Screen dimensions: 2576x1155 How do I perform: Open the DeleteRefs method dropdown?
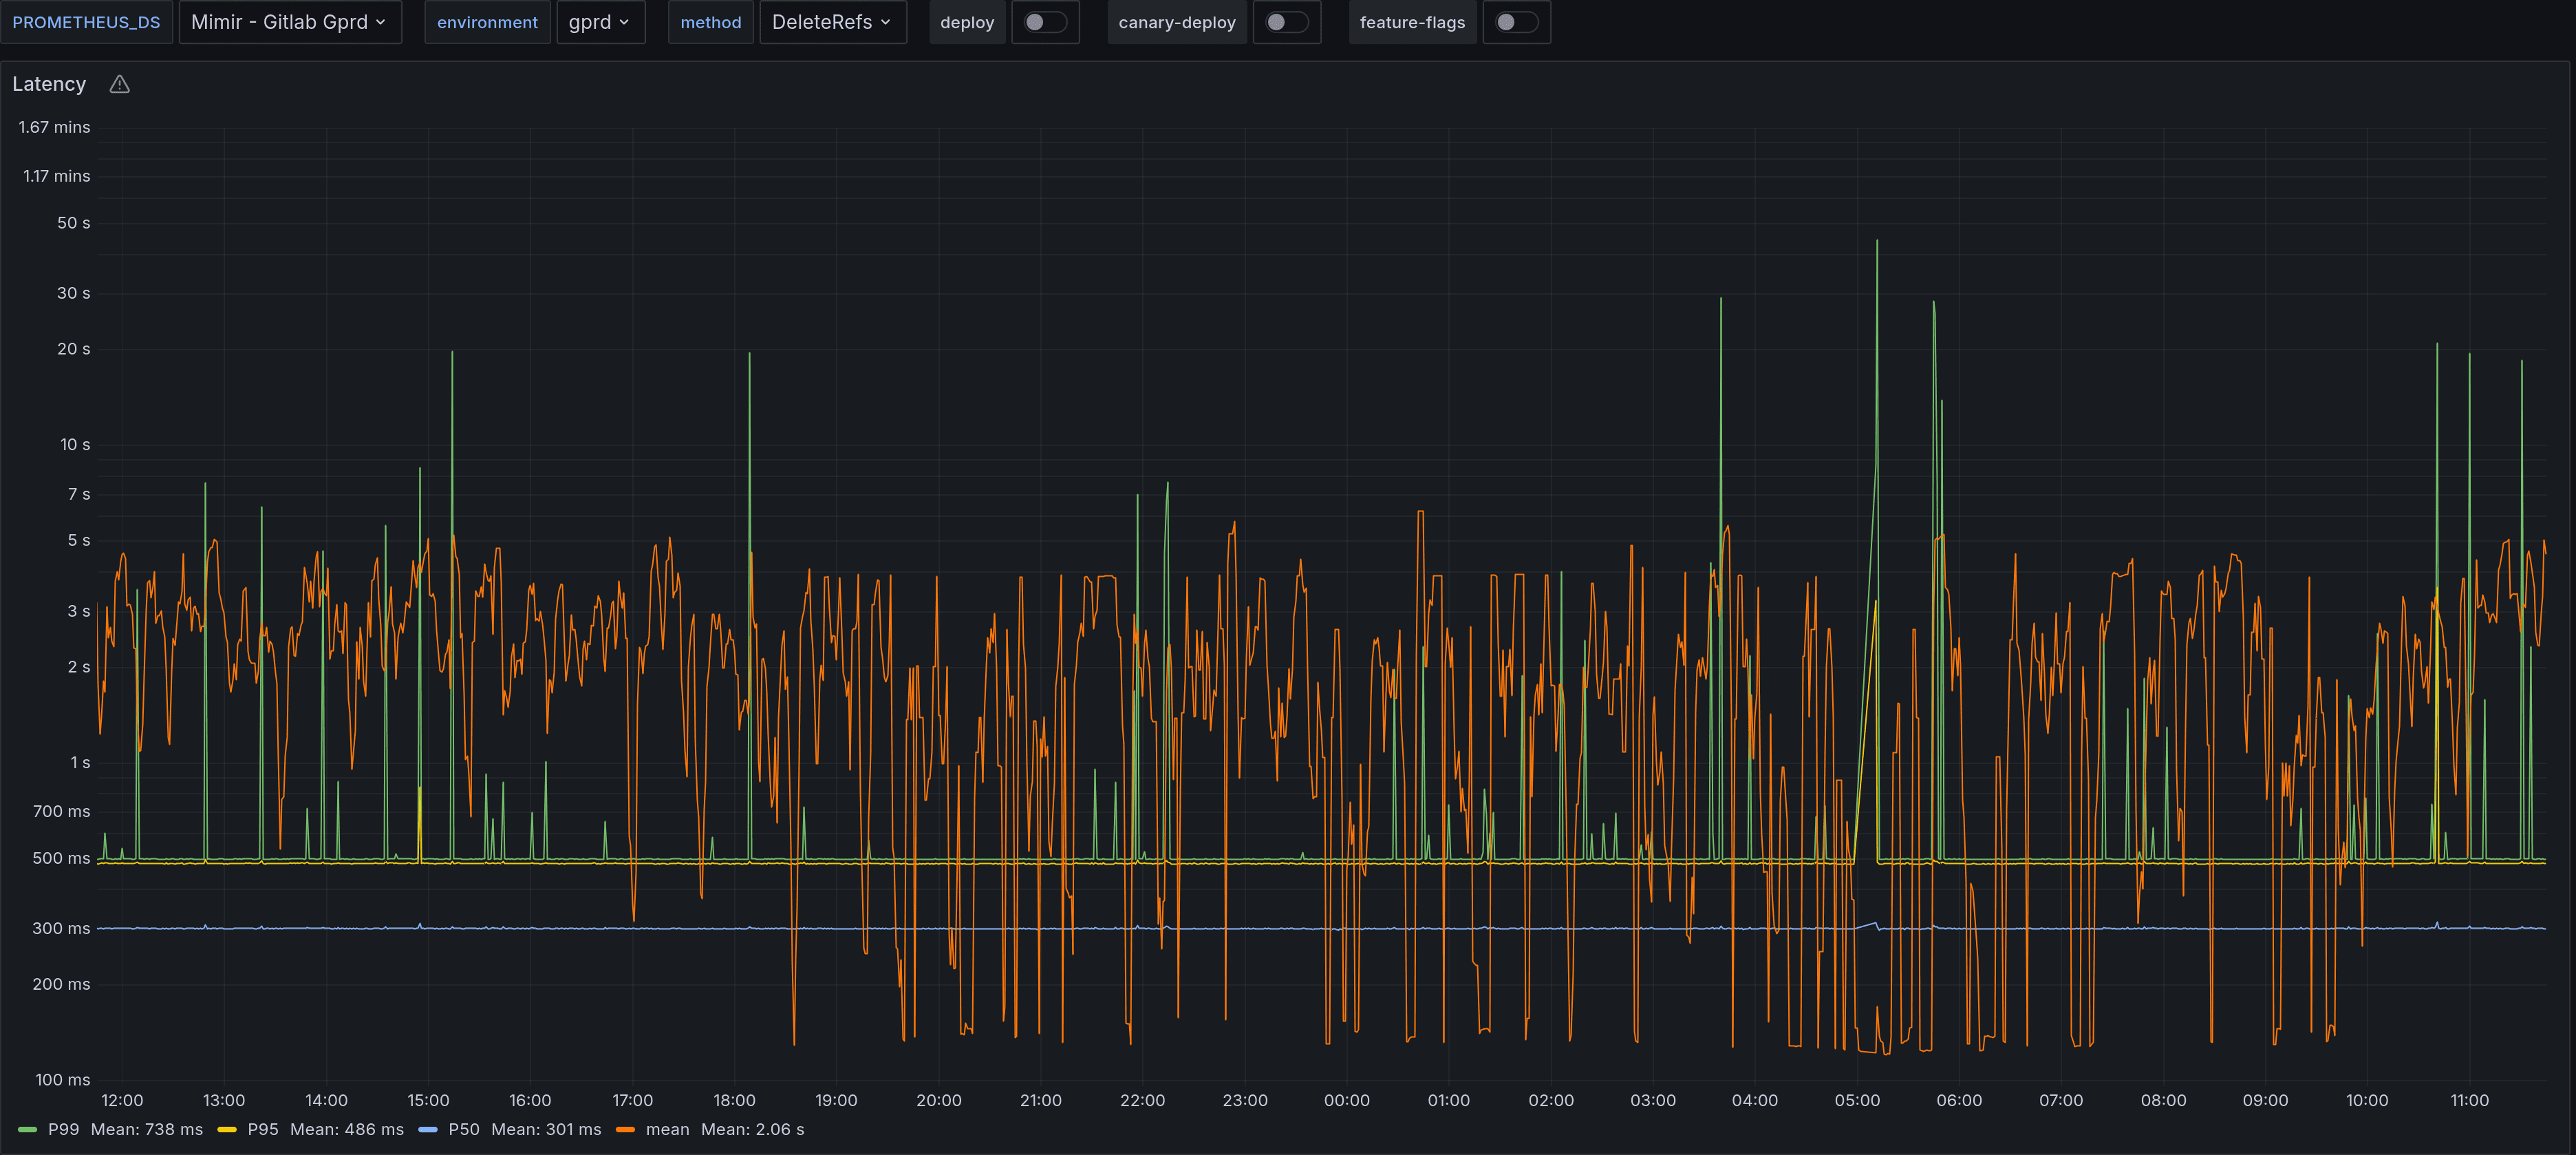coord(832,22)
